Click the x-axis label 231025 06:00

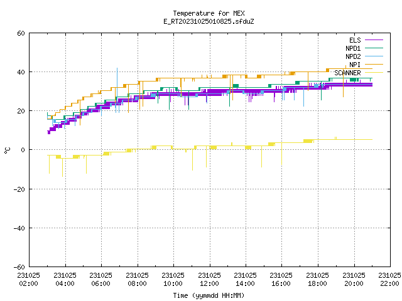pyautogui.click(x=101, y=279)
